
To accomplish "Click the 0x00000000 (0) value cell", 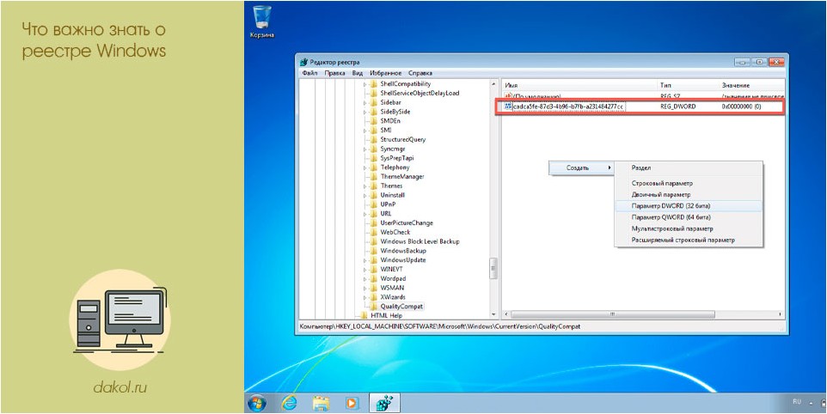I will tap(741, 107).
